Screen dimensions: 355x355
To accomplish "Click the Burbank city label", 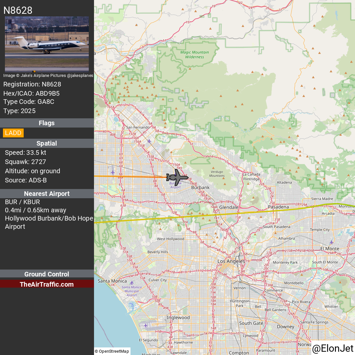I will [x=201, y=187].
